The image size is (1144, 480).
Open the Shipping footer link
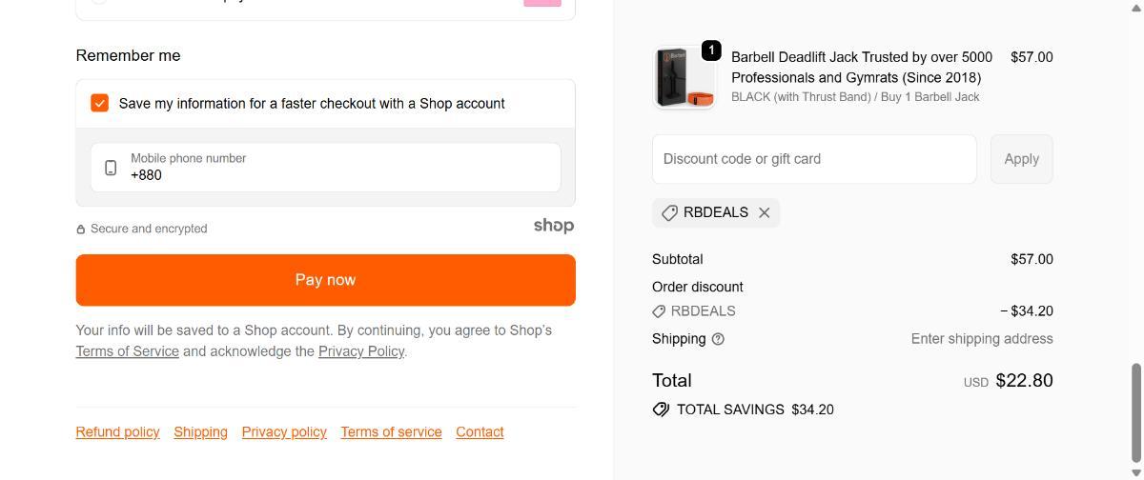click(200, 432)
